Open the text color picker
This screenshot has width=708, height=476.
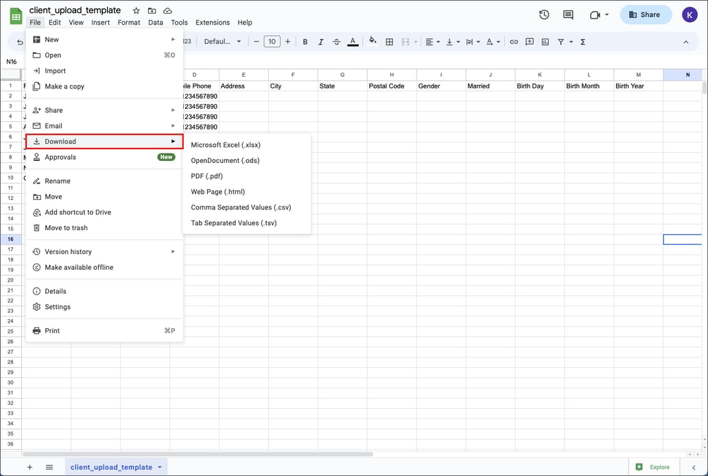coord(353,42)
